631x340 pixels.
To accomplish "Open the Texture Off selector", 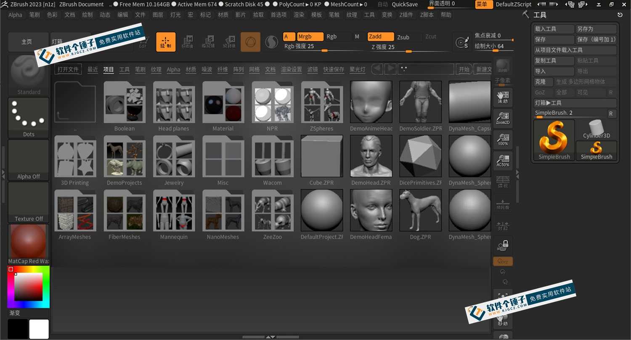I will point(29,202).
